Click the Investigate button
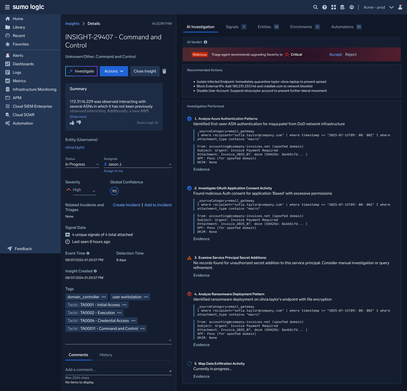Viewport: 407px width, 391px height. pyautogui.click(x=81, y=71)
